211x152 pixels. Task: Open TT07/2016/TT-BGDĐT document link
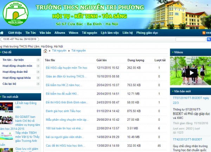tap(191, 100)
